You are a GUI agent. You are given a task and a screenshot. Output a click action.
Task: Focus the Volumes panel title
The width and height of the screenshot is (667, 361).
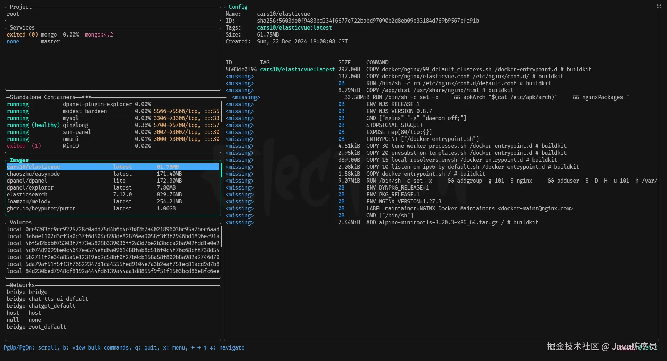tap(21, 222)
